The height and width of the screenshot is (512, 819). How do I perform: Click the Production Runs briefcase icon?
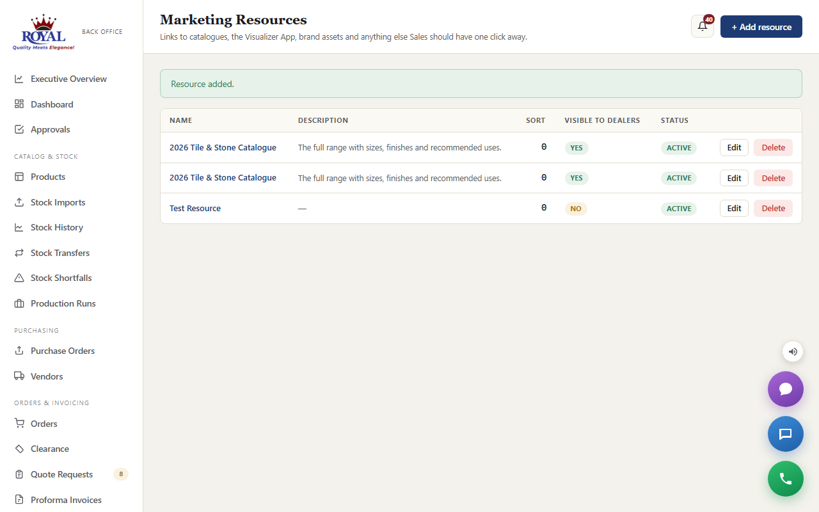coord(19,303)
